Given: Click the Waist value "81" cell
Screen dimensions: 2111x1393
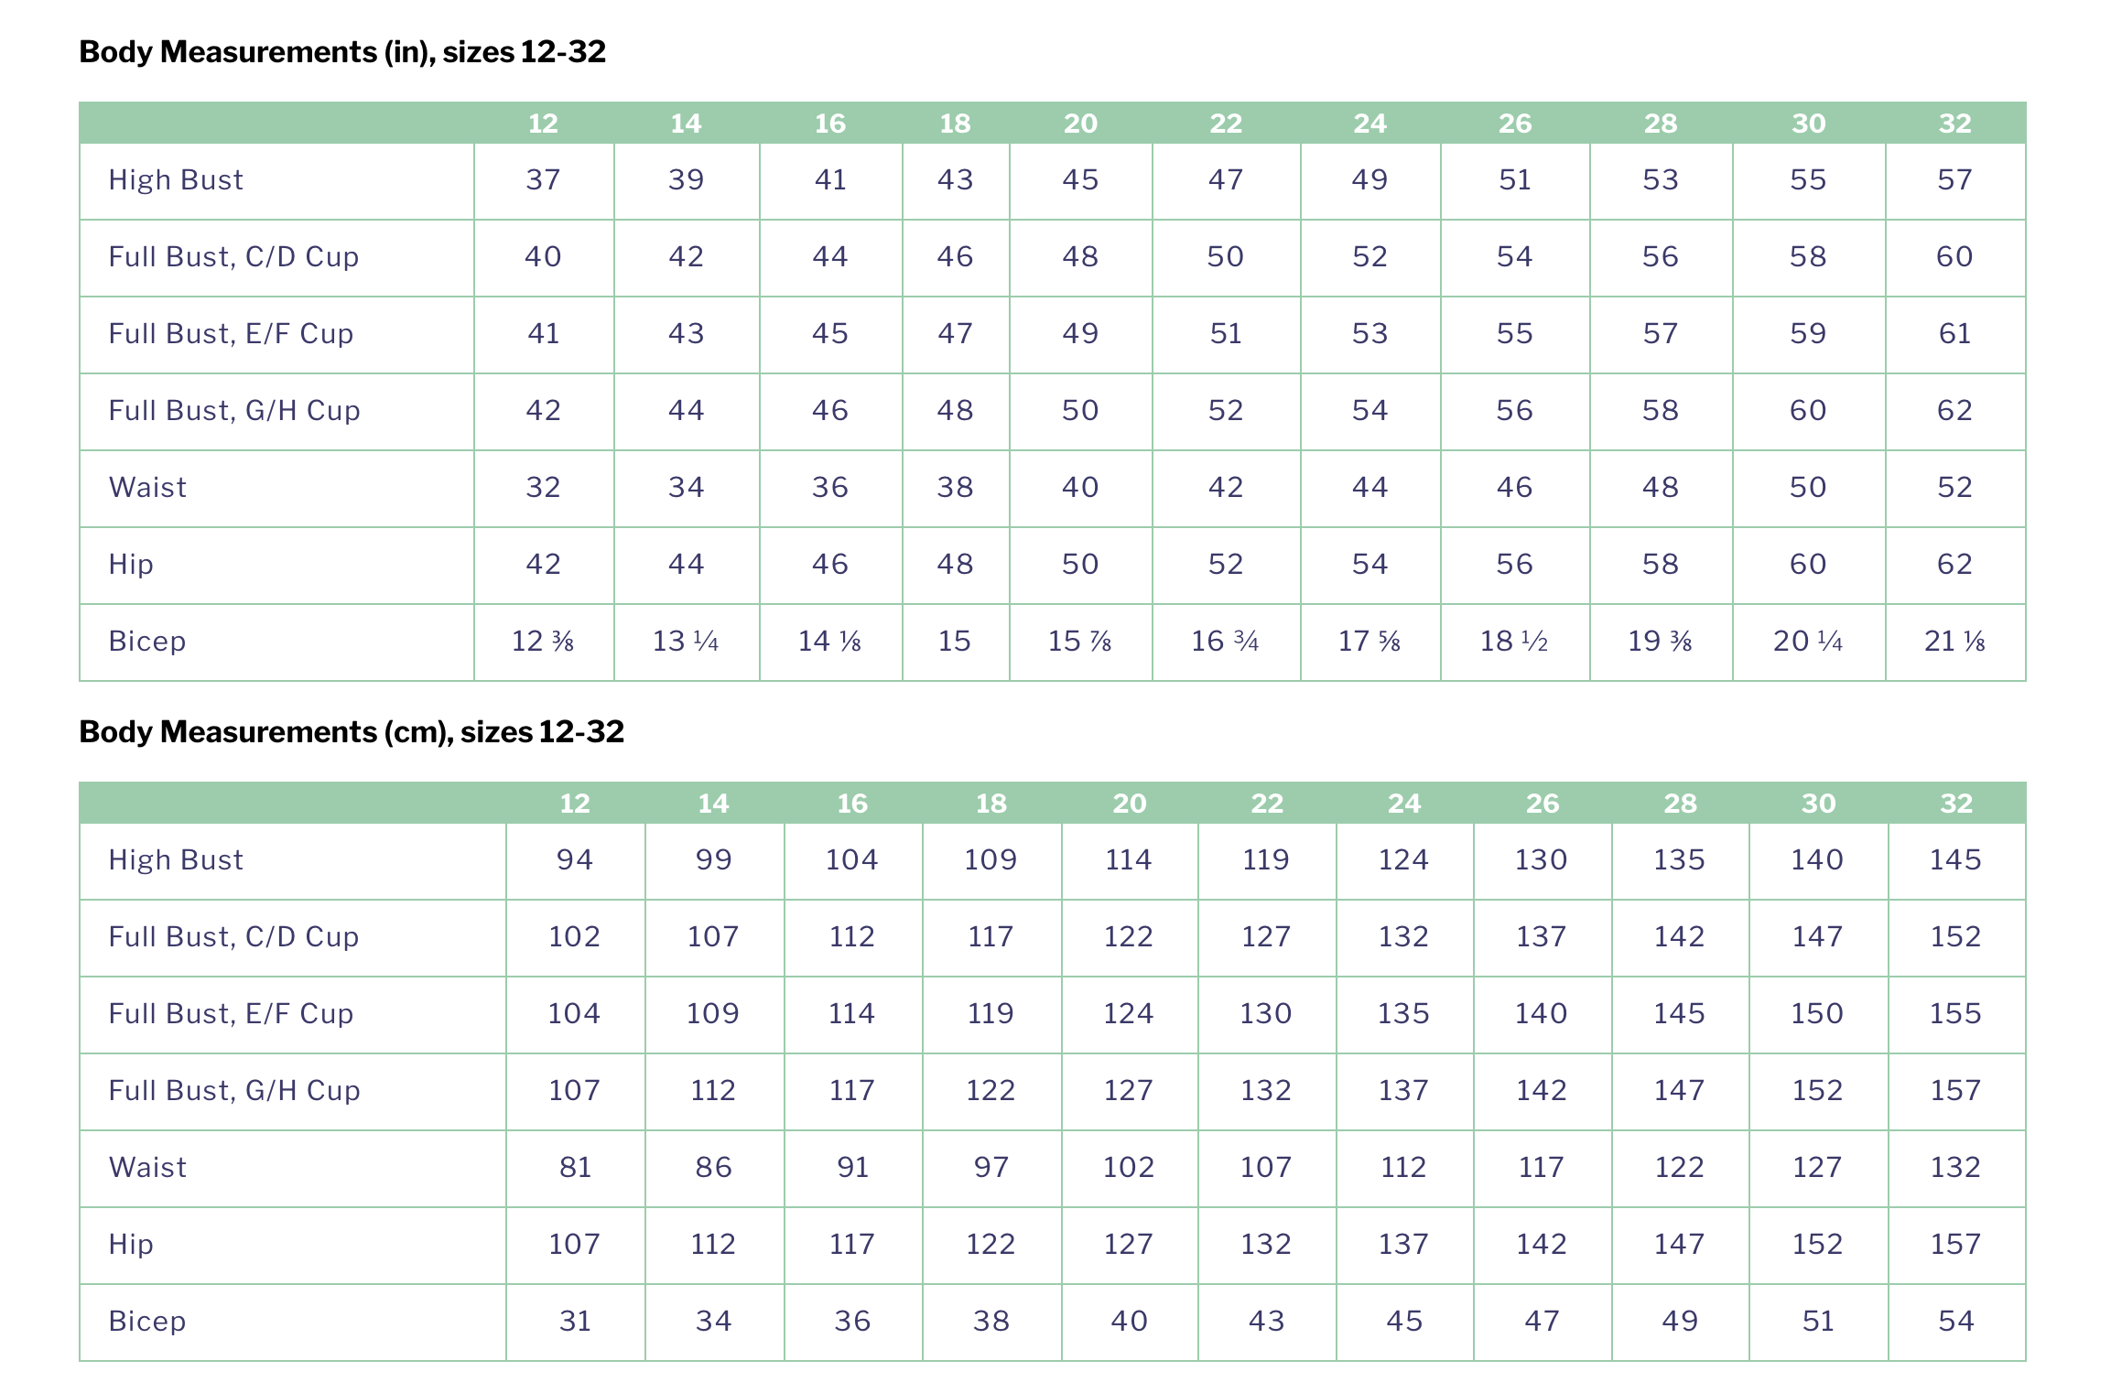Looking at the screenshot, I should (x=575, y=1168).
